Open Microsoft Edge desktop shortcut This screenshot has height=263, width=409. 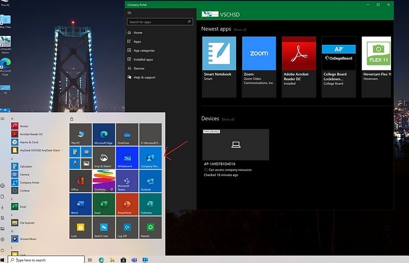pos(5,67)
